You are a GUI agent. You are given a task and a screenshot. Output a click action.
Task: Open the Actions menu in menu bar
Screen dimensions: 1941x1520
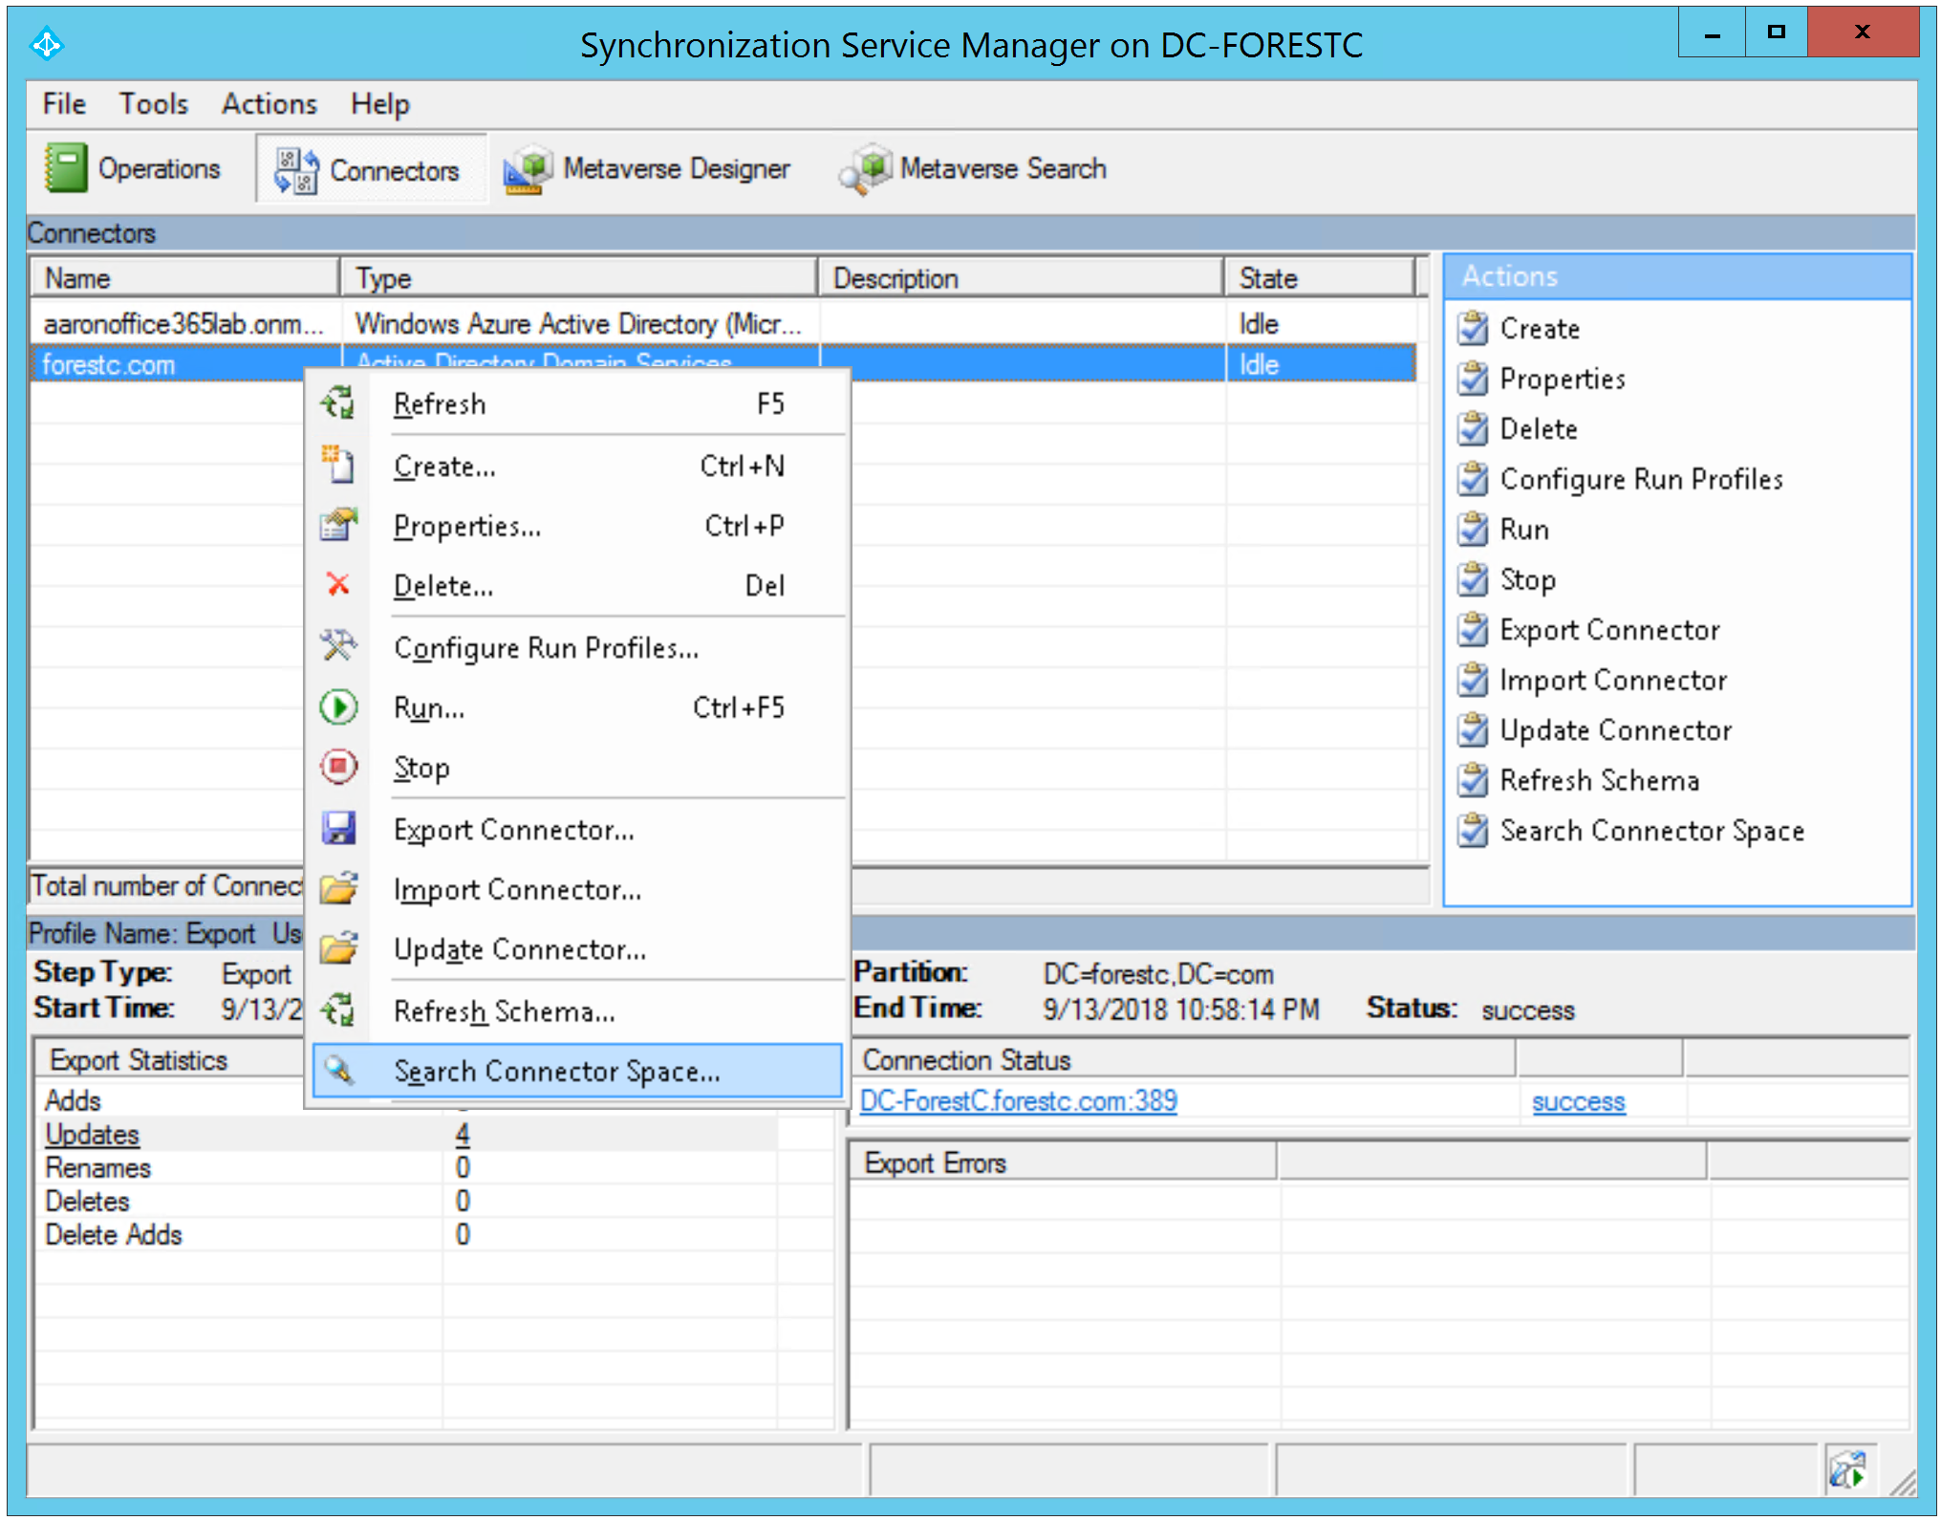pyautogui.click(x=269, y=103)
